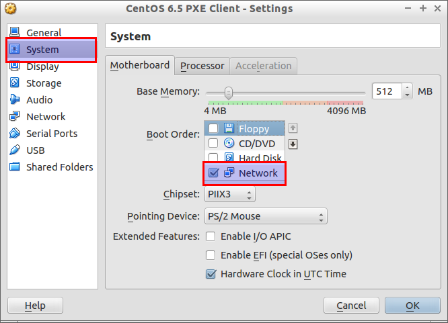448x323 pixels.
Task: Click the Floppy disk icon in Boot Order
Action: click(229, 128)
